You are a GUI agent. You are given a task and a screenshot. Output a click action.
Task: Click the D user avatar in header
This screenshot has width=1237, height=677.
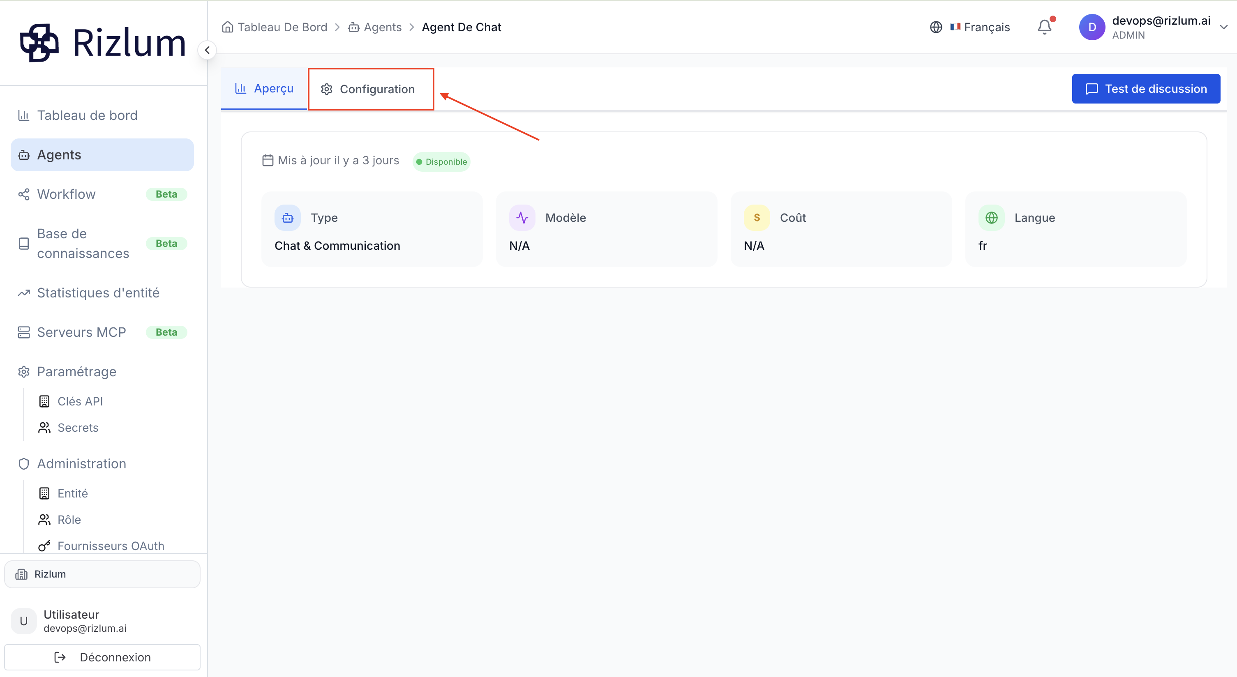pos(1092,27)
